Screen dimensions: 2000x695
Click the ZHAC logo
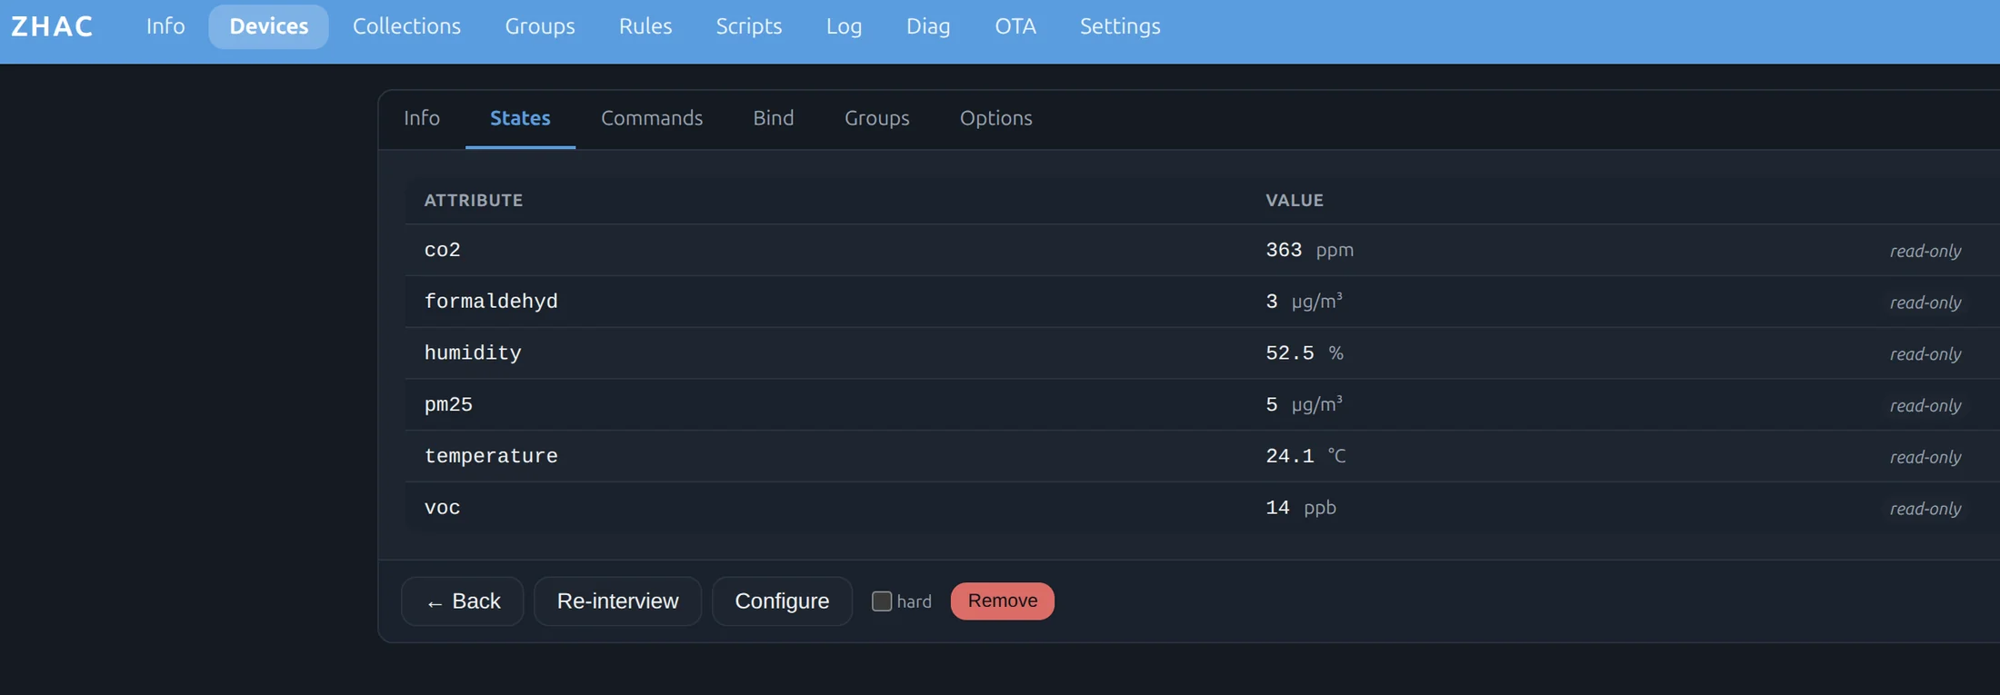(52, 26)
